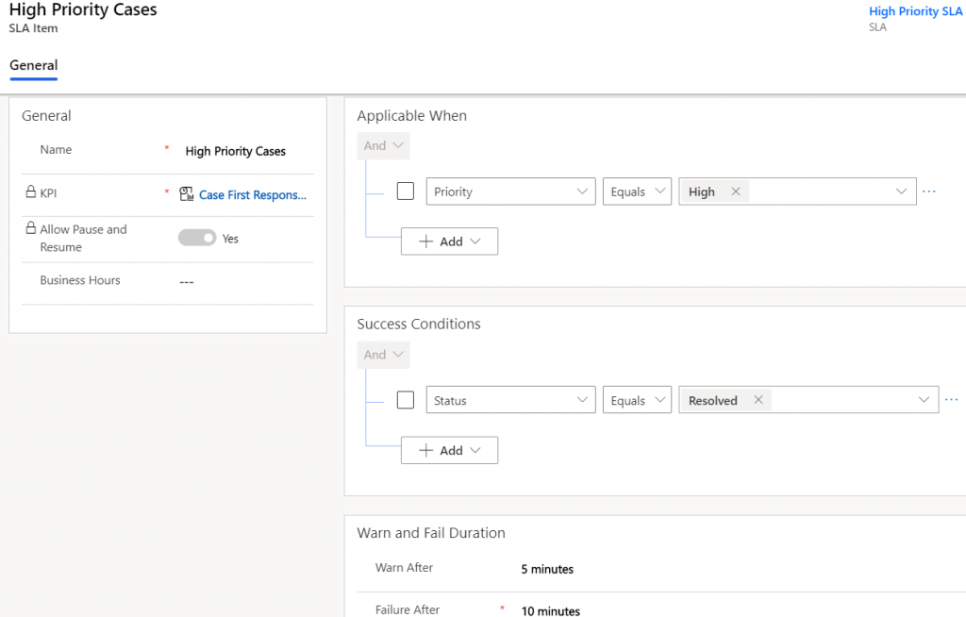Remove the Resolved value from Success Conditions
The height and width of the screenshot is (617, 966).
click(x=758, y=399)
